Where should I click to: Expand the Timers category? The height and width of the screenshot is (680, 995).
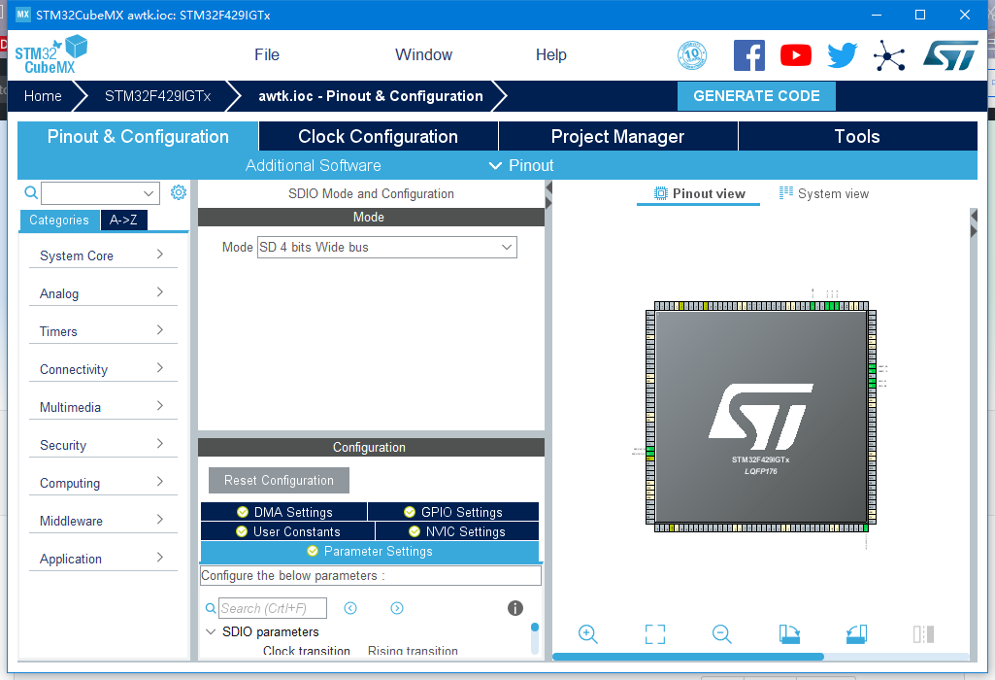103,331
